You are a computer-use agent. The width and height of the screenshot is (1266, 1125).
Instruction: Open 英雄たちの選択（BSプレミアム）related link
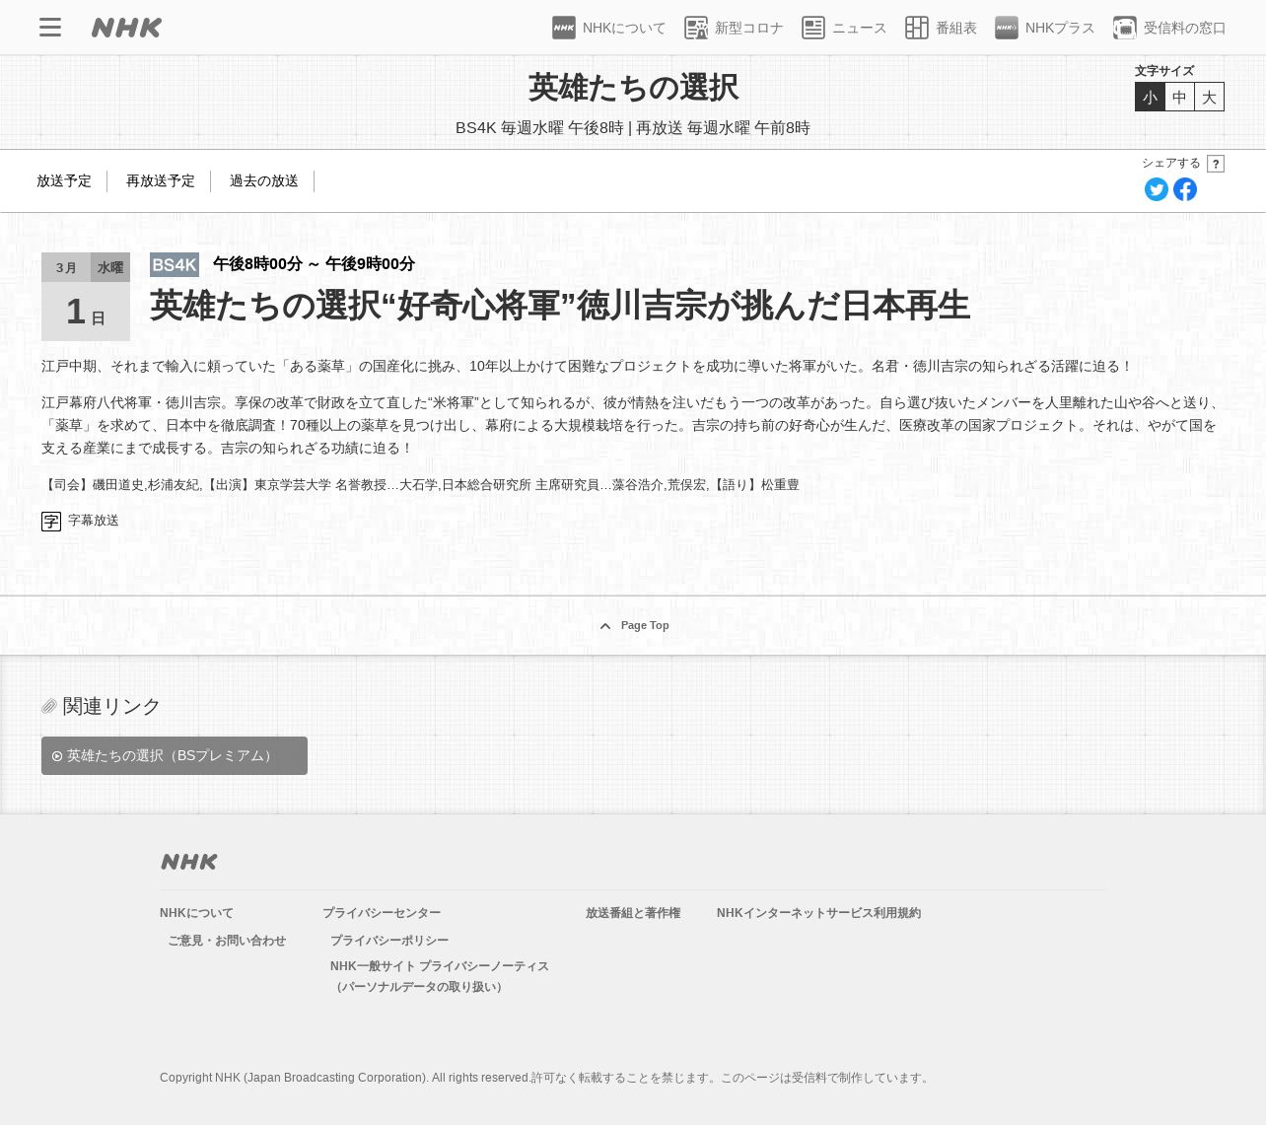pos(175,756)
